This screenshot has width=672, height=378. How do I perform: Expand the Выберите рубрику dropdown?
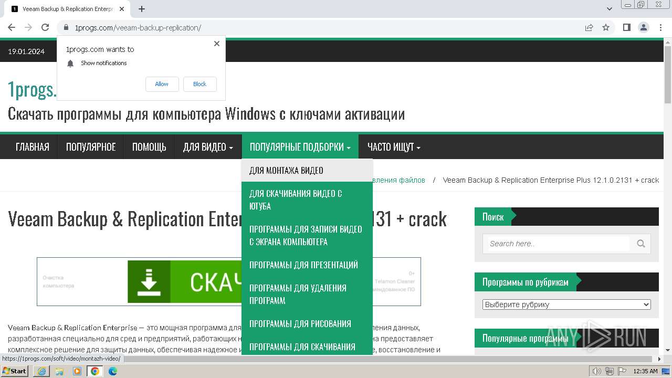point(566,304)
